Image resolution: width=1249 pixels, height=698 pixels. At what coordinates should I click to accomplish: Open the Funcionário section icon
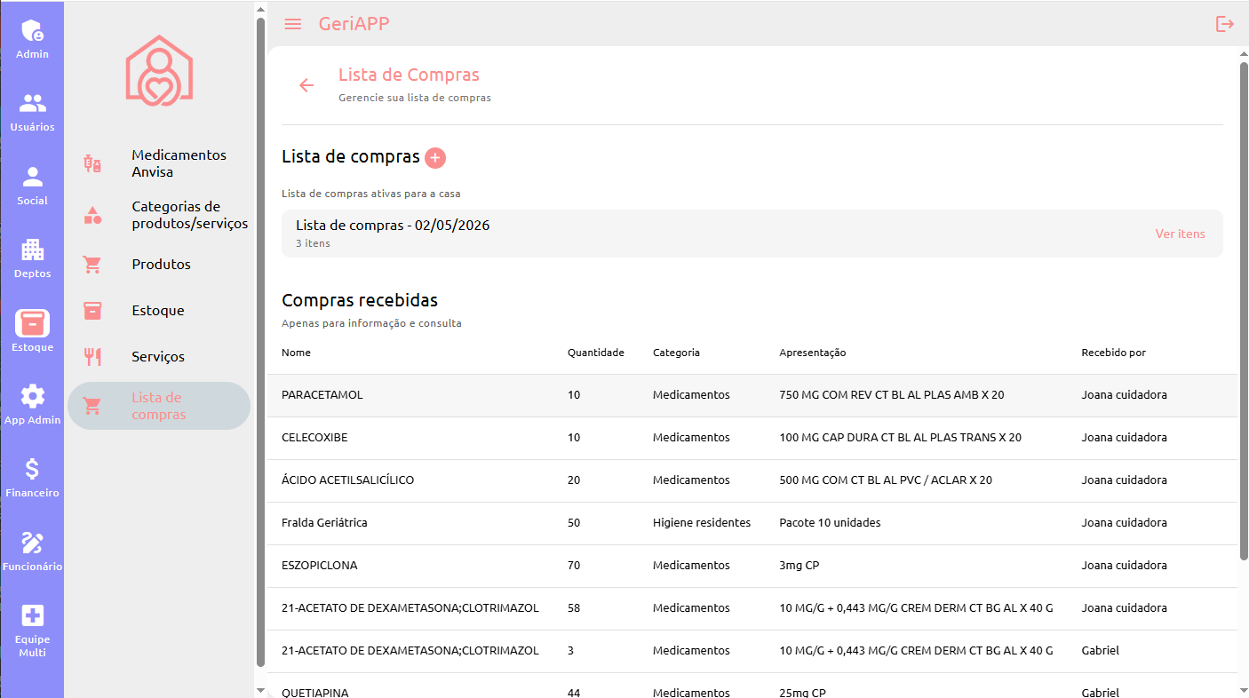[32, 543]
